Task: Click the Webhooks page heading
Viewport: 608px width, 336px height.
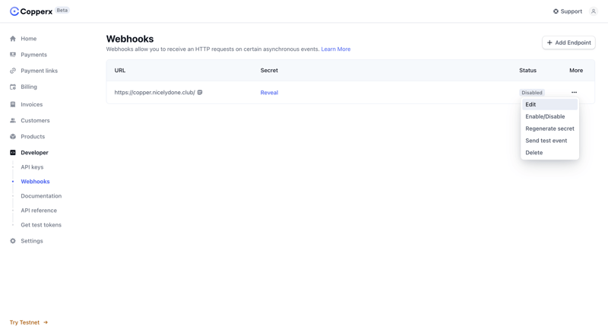Action: [130, 39]
